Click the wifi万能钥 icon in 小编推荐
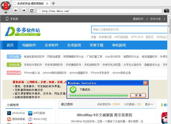Viewport: 171px width, 124px height. coord(30,113)
